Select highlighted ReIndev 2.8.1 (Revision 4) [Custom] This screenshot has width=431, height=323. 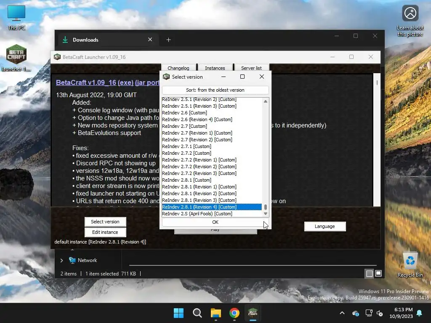tap(212, 207)
